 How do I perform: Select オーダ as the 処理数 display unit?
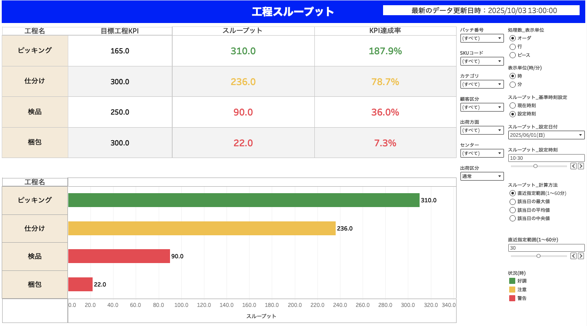pyautogui.click(x=513, y=38)
